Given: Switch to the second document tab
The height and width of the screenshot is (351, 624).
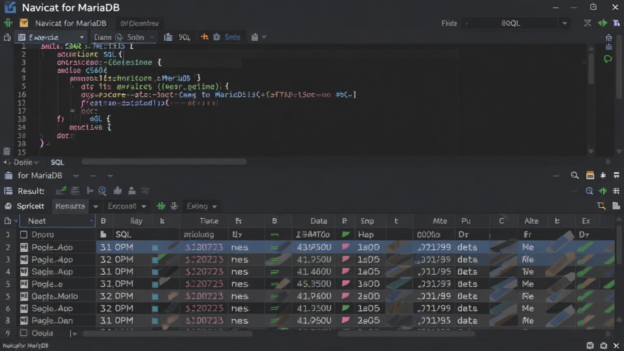Looking at the screenshot, I should tap(140, 23).
